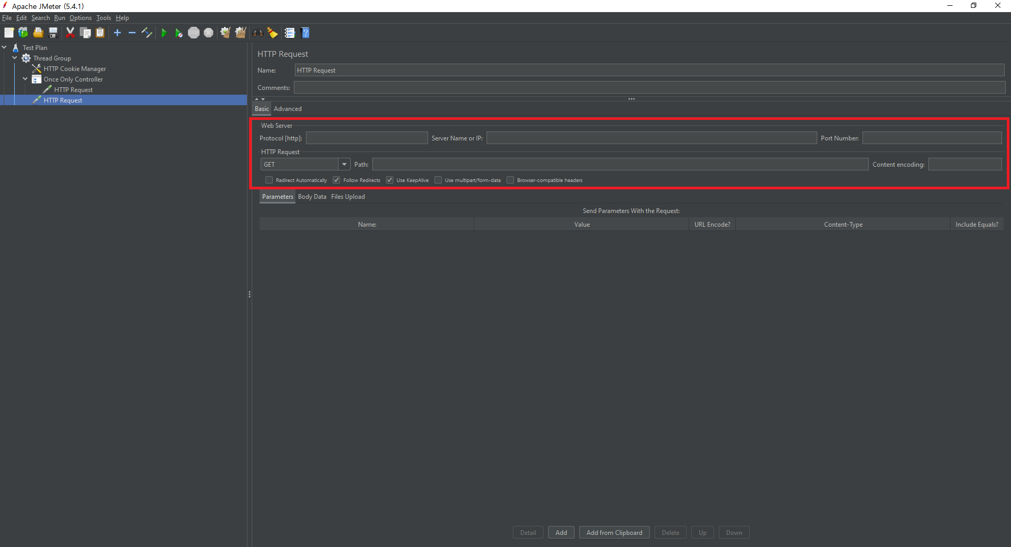The width and height of the screenshot is (1011, 547).
Task: Uncheck Follow Redirects checkbox
Action: click(x=336, y=180)
